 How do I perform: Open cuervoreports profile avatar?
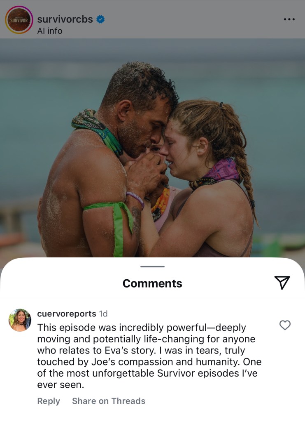(20, 320)
